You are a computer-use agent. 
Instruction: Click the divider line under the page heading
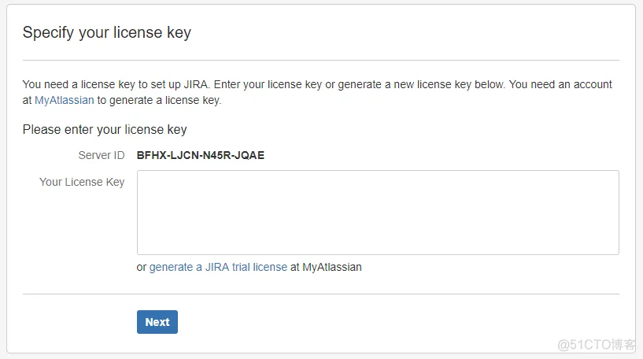click(x=320, y=61)
